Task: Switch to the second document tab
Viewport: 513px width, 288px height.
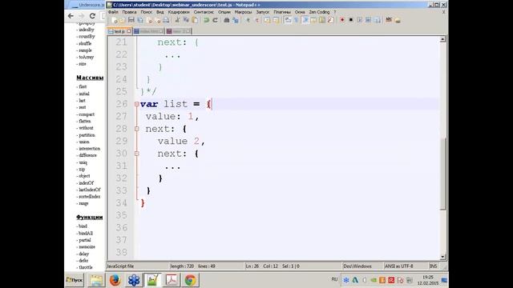Action: coord(149,31)
